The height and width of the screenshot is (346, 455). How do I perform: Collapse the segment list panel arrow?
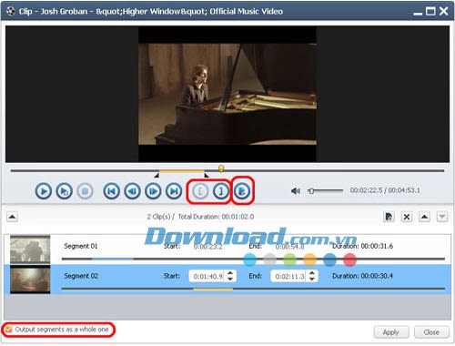point(12,217)
